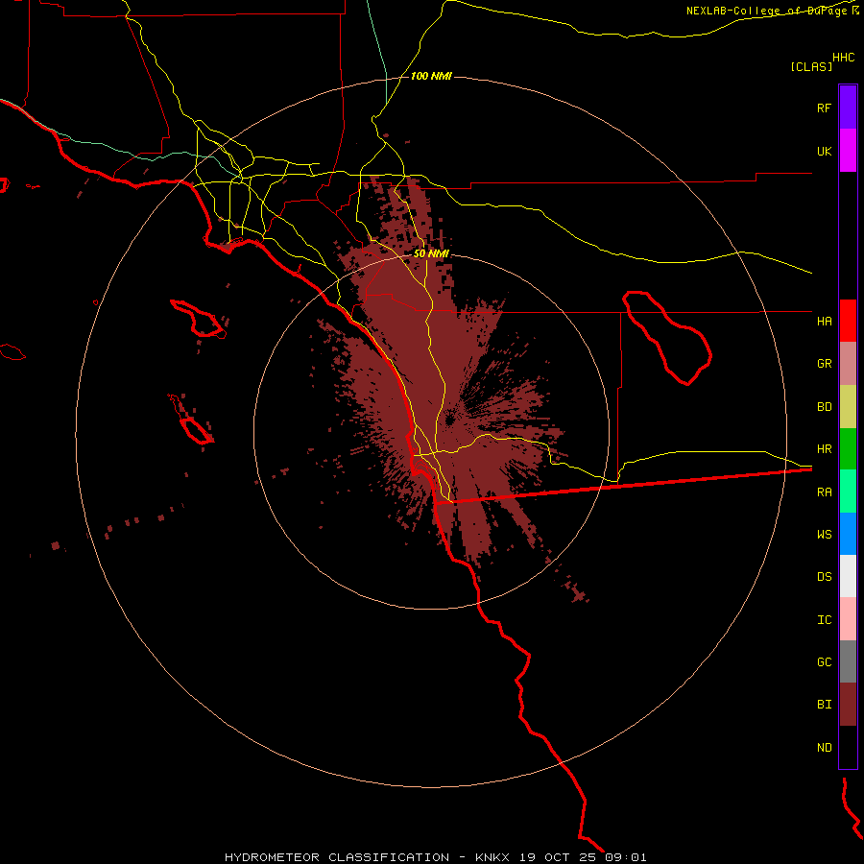Click the 'GR' legend label
Screen dimensions: 864x864
tap(824, 364)
